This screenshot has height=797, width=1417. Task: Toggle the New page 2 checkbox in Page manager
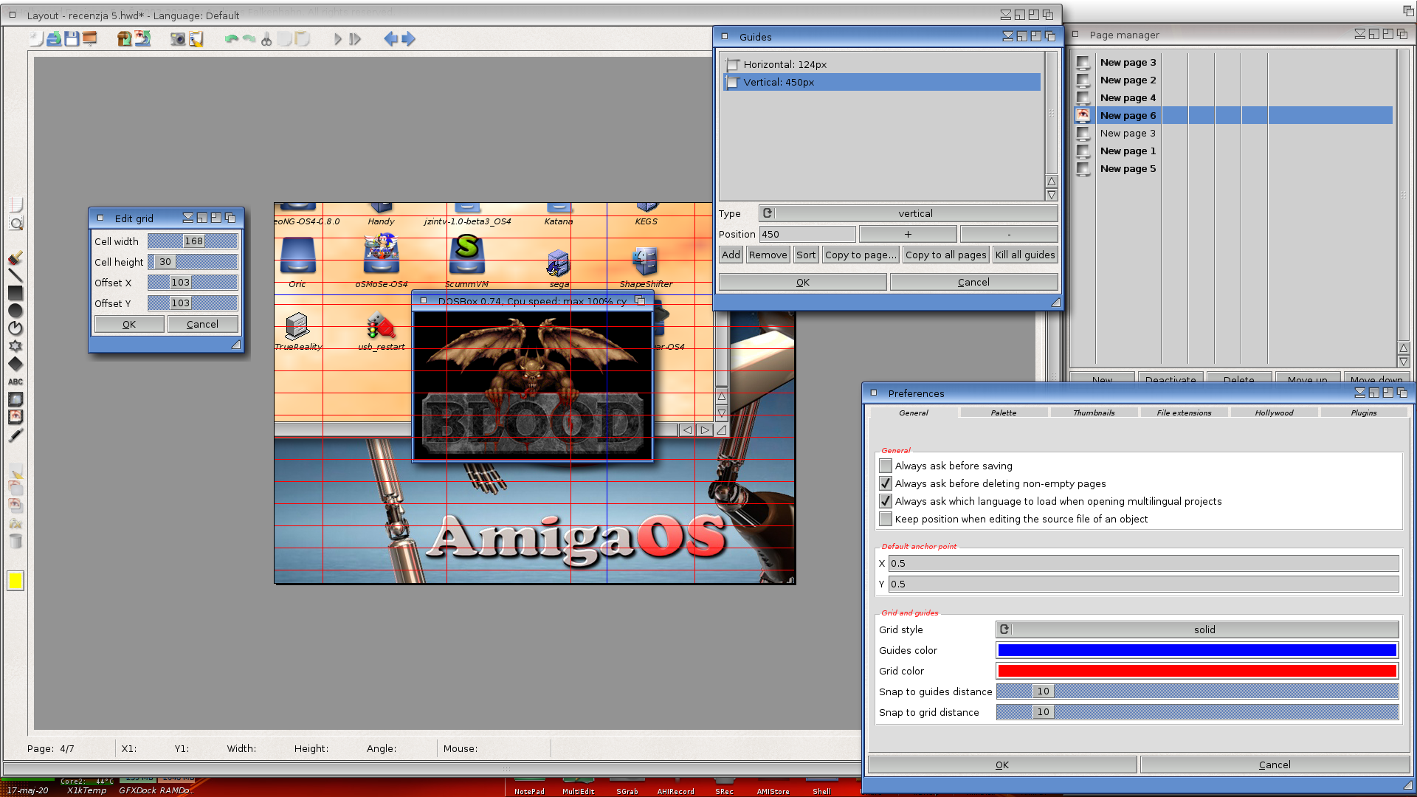point(1083,80)
